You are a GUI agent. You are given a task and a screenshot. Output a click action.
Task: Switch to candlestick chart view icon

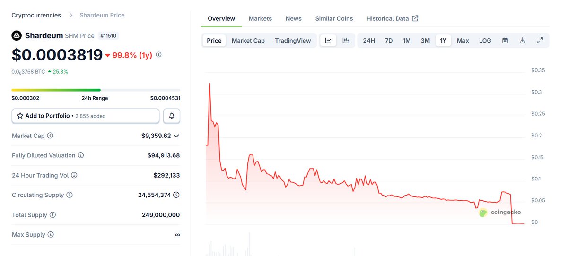(x=346, y=41)
